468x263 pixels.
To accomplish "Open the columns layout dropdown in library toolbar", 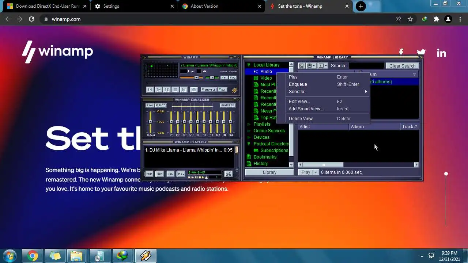I will click(322, 66).
